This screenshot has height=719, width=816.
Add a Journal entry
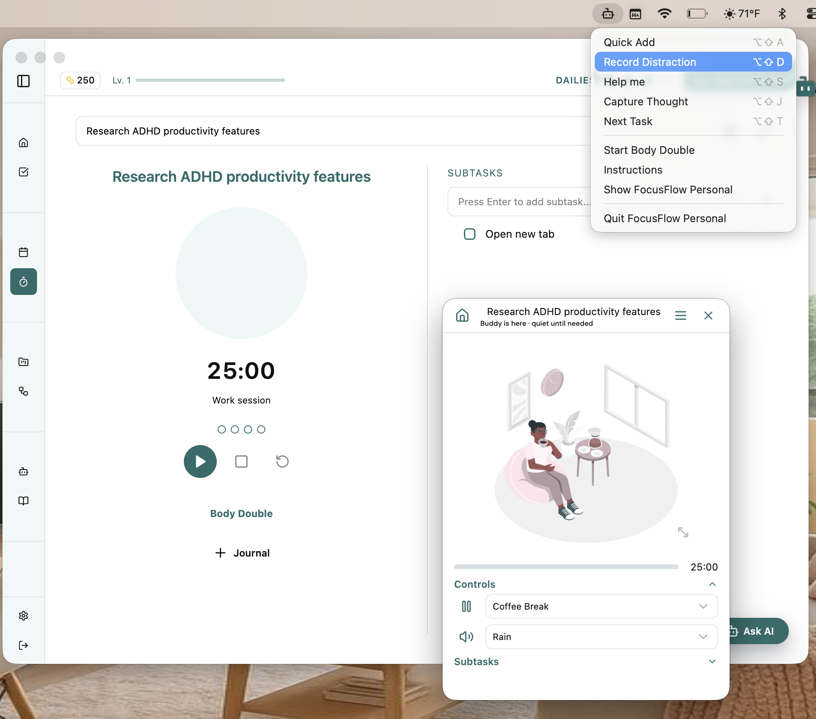242,553
